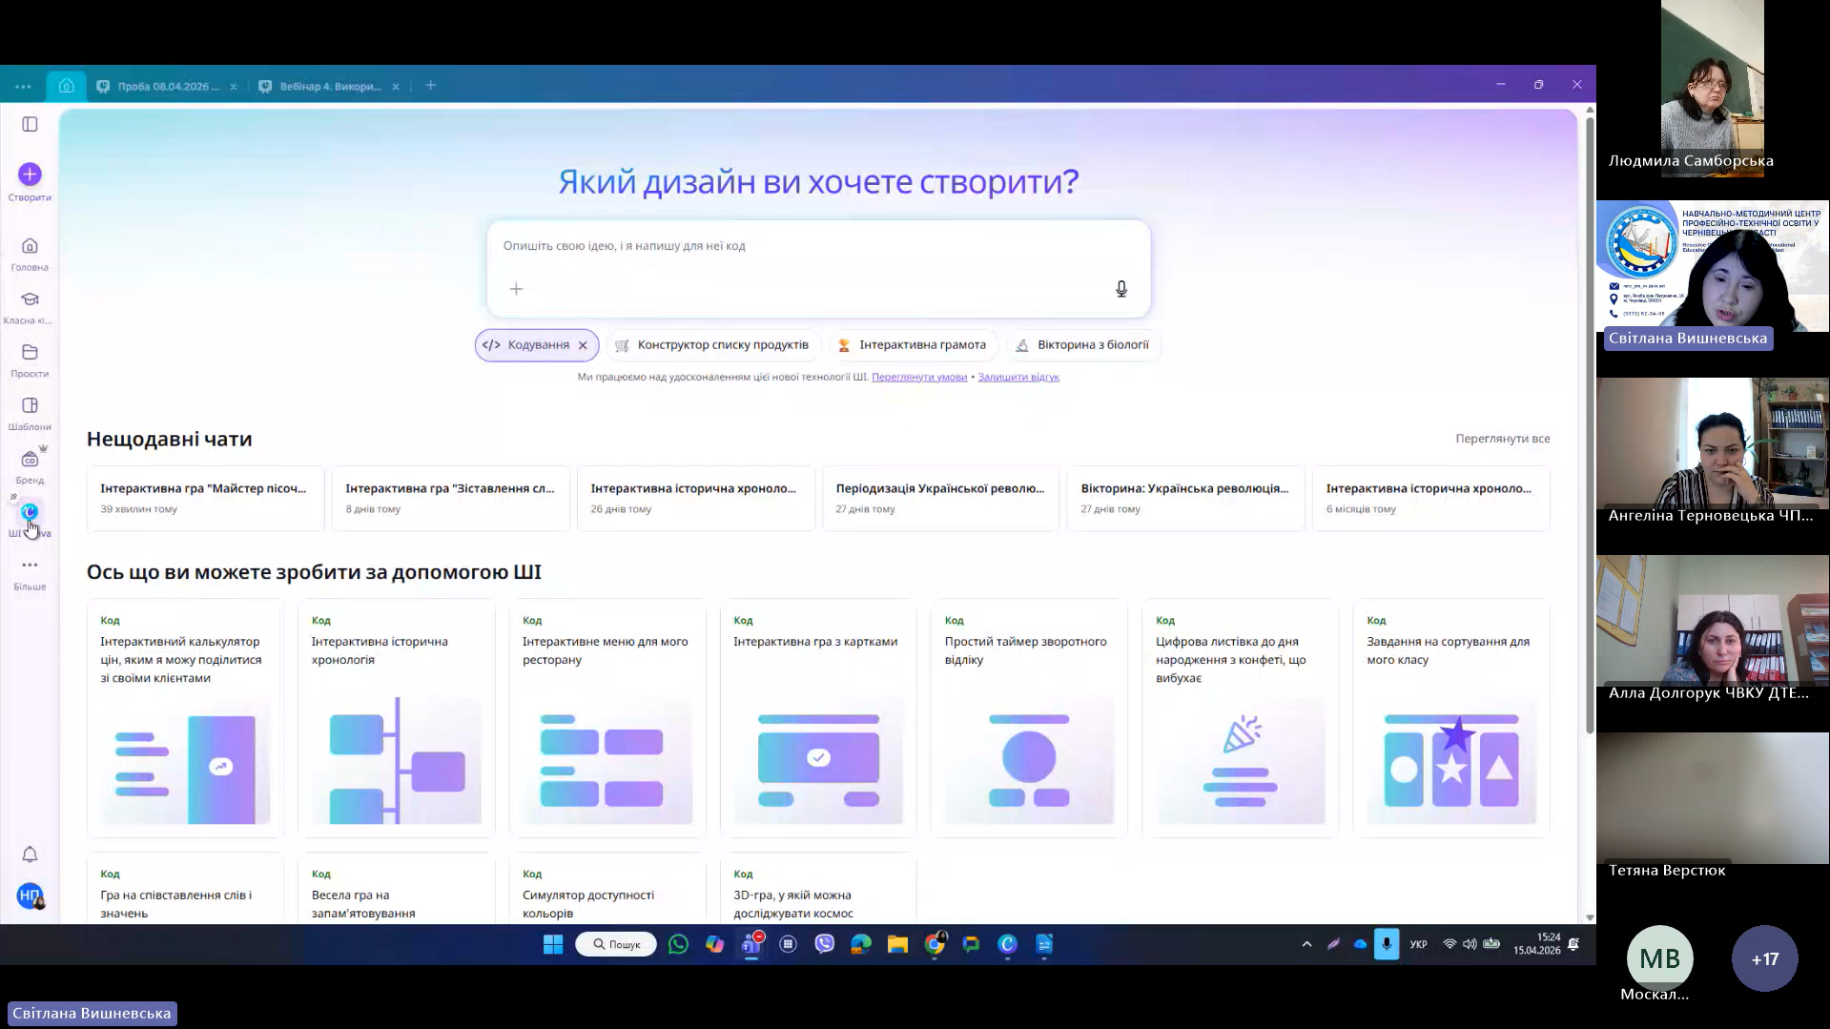Viewport: 1830px width, 1029px height.
Task: Open the Templates section in sidebar
Action: coord(30,406)
